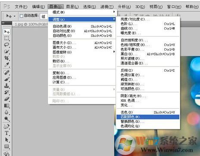The height and width of the screenshot is (156, 200).
Task: Open the 滤镜(T) menu
Action: (x=107, y=6)
